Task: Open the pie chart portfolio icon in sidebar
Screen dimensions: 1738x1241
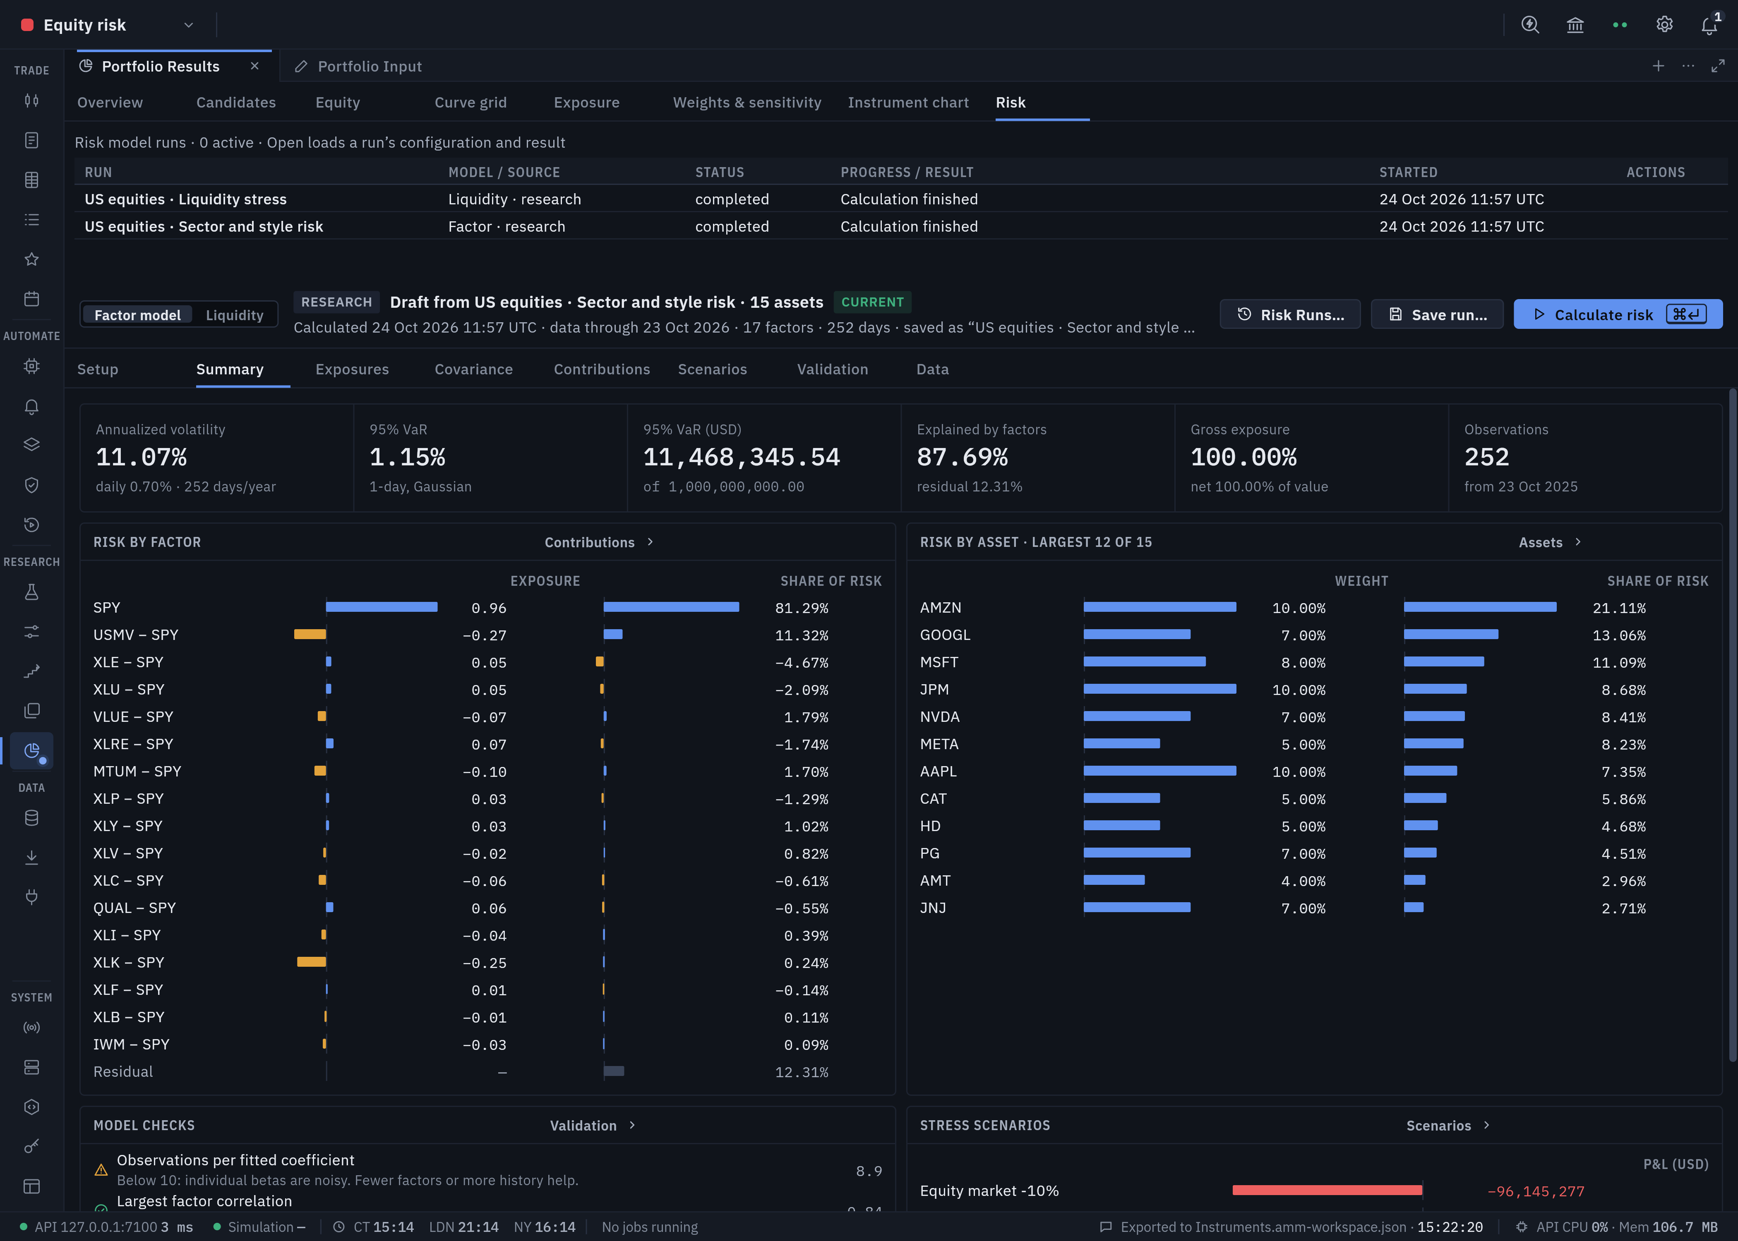Action: pos(31,751)
